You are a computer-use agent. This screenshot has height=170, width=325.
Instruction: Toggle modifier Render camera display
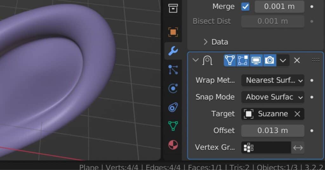click(x=269, y=61)
